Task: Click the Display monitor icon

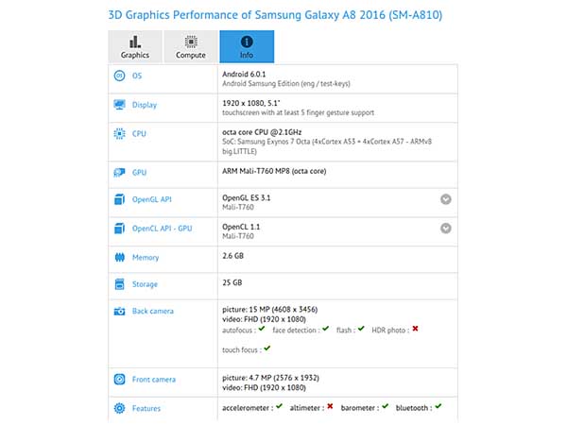Action: click(119, 105)
